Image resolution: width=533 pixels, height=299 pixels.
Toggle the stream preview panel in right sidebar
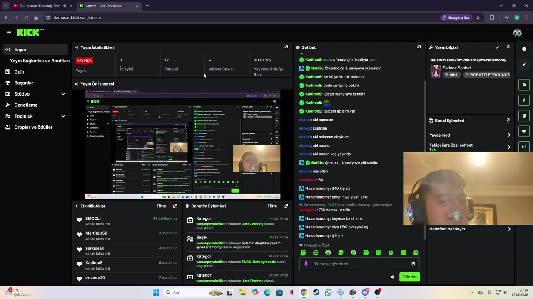[524, 85]
